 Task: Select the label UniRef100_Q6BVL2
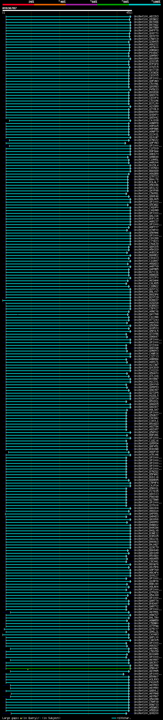pos(146,691)
